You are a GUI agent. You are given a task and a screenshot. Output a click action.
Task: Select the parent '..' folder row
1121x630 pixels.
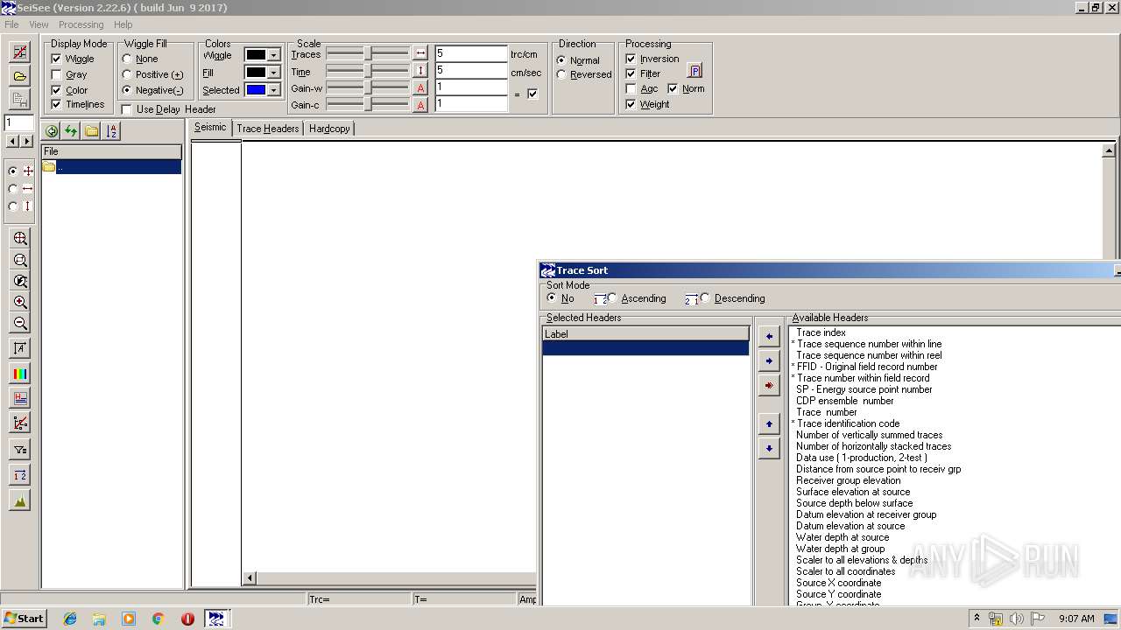pos(111,166)
